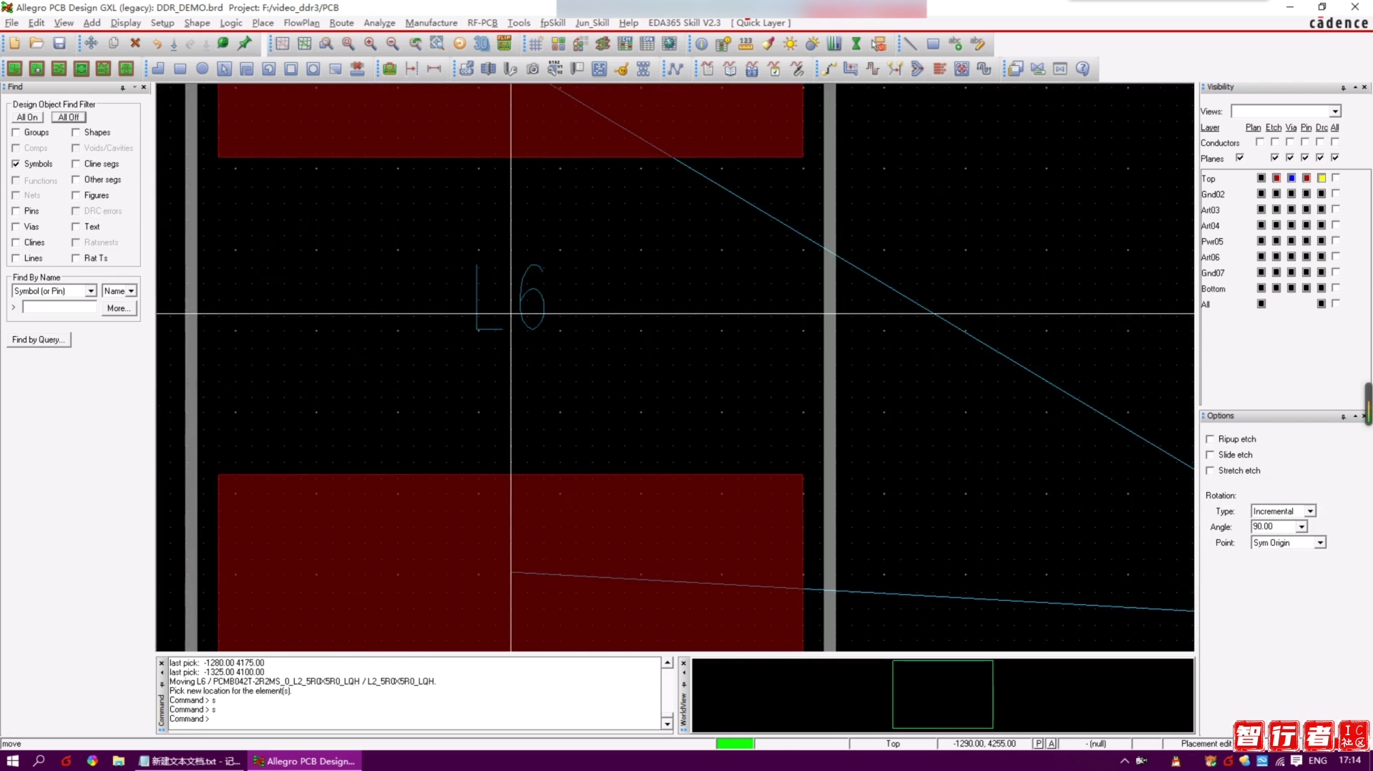Click the Shape Select arrow icon

225,69
